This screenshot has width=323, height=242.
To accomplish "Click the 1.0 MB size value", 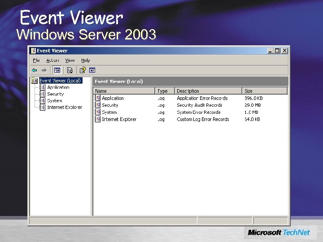I will coord(251,112).
